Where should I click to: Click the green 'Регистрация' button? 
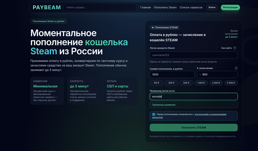pos(230,7)
